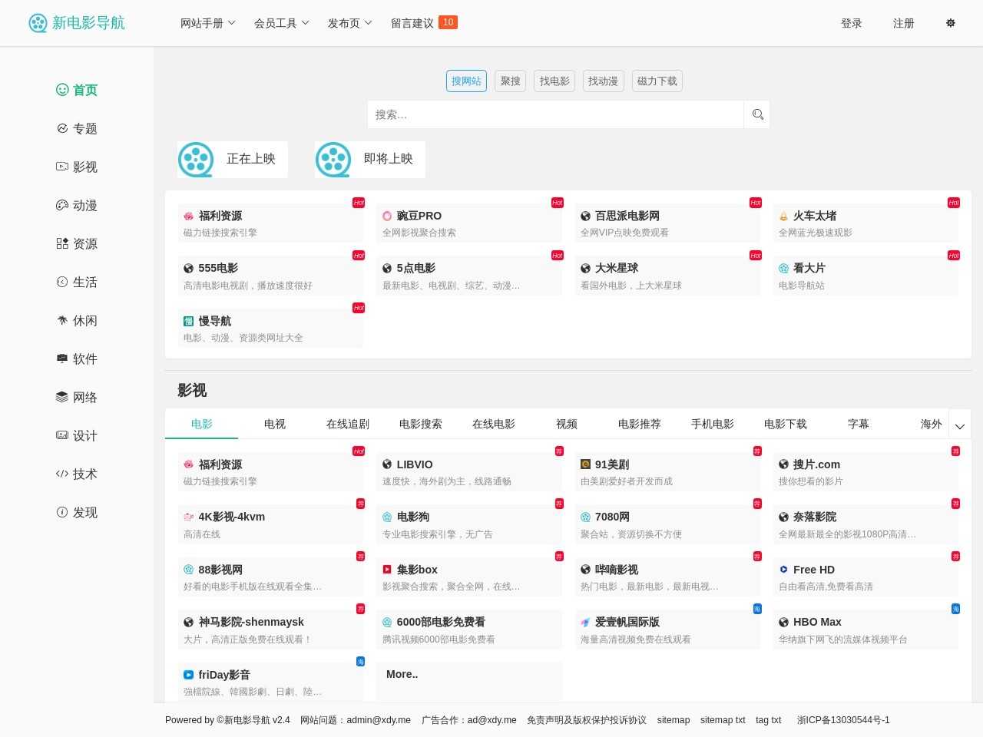Click the 首页 smiley icon in sidebar
Viewport: 983px width, 737px height.
click(x=62, y=90)
